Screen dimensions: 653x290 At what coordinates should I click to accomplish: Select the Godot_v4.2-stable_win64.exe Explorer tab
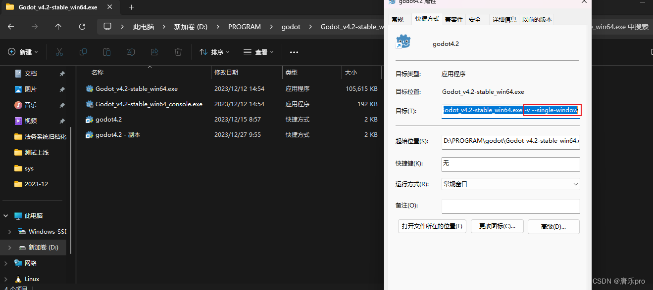(x=60, y=7)
